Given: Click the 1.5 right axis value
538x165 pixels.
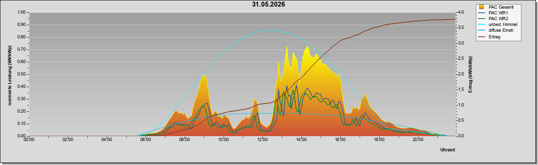Looking at the screenshot, I should pos(461,90).
